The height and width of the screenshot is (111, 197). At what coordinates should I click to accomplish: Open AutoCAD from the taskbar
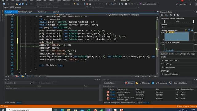coord(122,110)
